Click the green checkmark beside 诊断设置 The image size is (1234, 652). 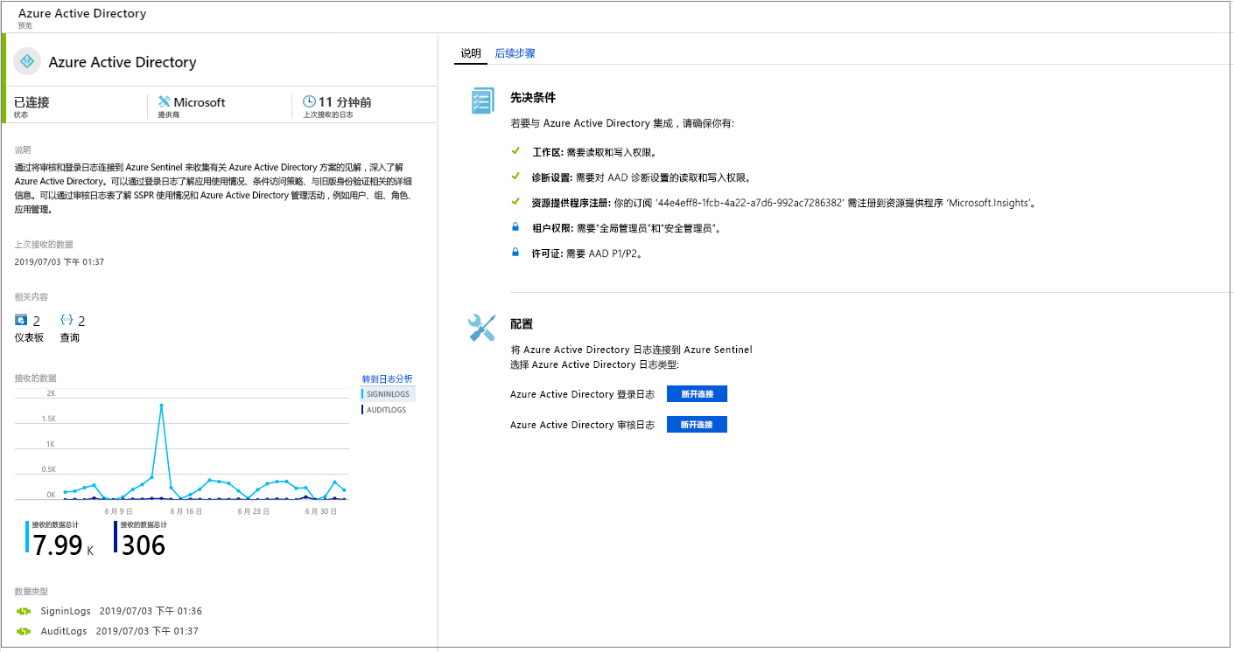tap(515, 177)
